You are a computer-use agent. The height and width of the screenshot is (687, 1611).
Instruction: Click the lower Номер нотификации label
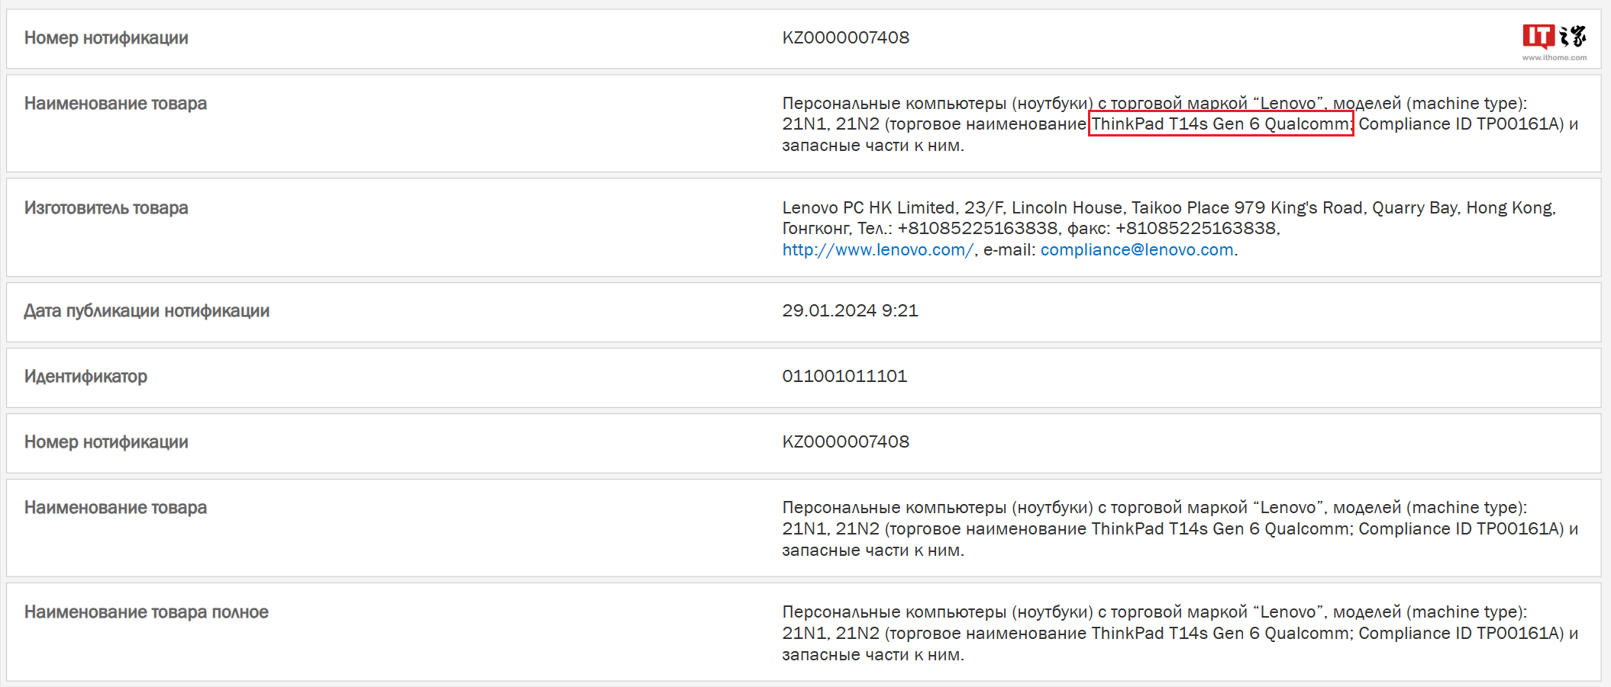click(106, 442)
